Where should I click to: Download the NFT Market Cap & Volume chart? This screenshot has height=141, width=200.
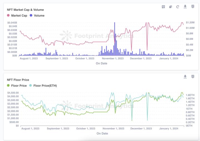pos(185,6)
